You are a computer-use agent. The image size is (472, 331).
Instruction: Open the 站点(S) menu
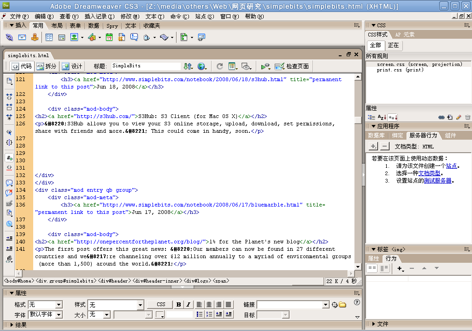205,17
